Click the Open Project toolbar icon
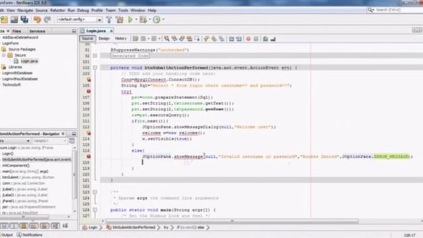423x238 pixels. click(15, 19)
